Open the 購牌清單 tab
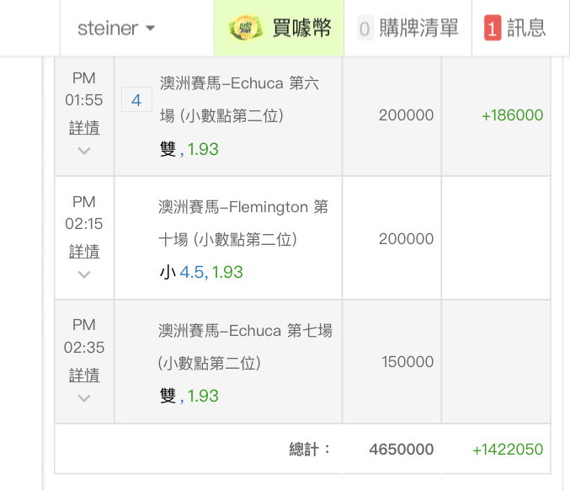570x490 pixels. [408, 28]
